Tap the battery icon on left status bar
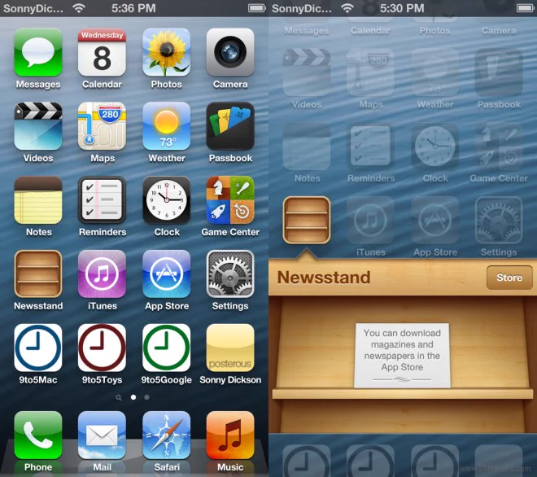The image size is (537, 477). click(257, 8)
